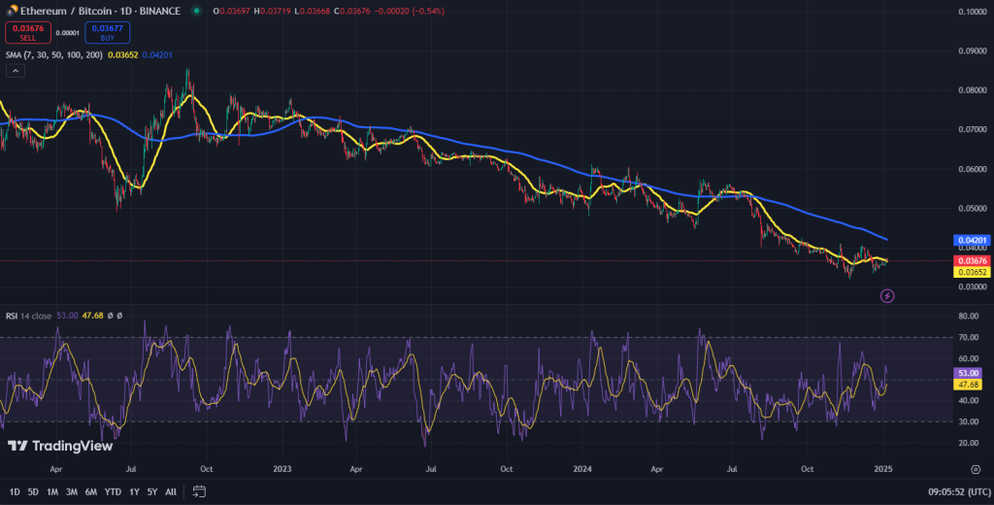The width and height of the screenshot is (994, 505).
Task: Click the TradingView logo
Action: 60,446
